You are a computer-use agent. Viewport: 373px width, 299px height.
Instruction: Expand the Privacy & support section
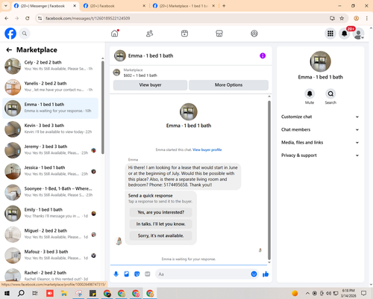[320, 155]
